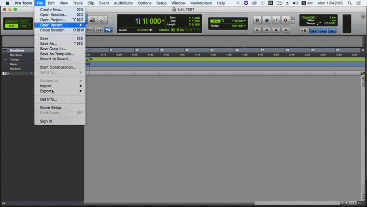The width and height of the screenshot is (367, 207).
Task: Choose Score Setup... menu entry
Action: point(60,108)
